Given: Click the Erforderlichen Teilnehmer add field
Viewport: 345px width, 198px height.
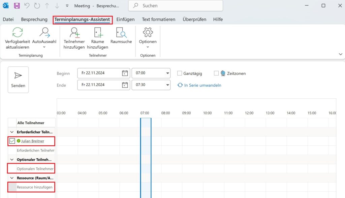Looking at the screenshot, I should (36, 150).
